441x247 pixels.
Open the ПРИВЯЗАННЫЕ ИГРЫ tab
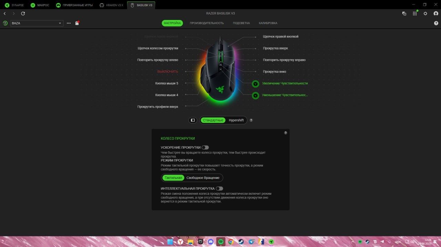tap(74, 5)
